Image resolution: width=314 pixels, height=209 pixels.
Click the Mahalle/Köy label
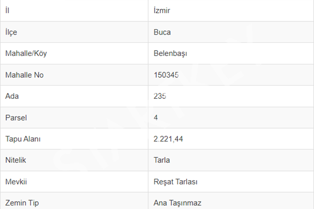(26, 53)
